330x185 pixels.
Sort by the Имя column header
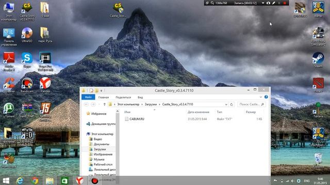pyautogui.click(x=127, y=112)
